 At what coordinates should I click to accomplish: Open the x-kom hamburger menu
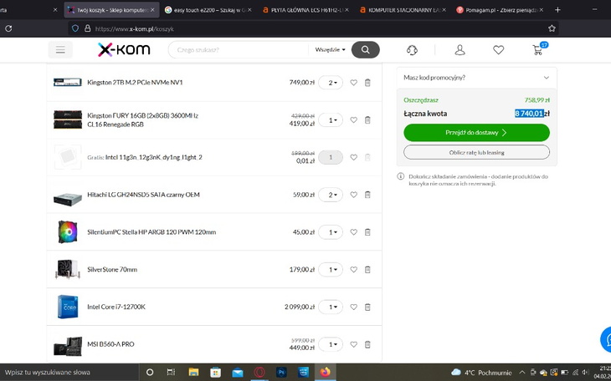point(60,50)
